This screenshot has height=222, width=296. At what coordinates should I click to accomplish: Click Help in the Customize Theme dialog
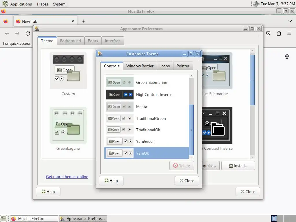point(111,181)
